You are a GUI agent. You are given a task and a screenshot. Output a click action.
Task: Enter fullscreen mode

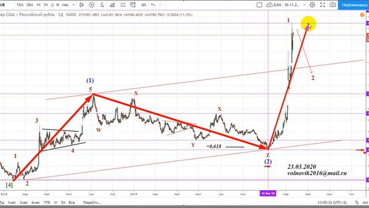[322, 5]
